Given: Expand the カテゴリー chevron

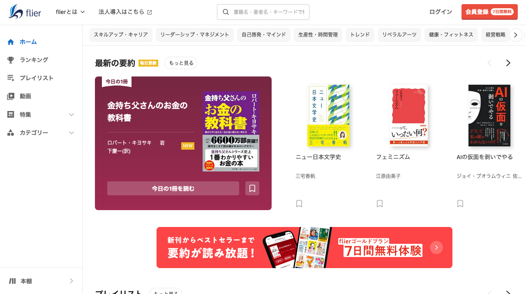Looking at the screenshot, I should 72,132.
